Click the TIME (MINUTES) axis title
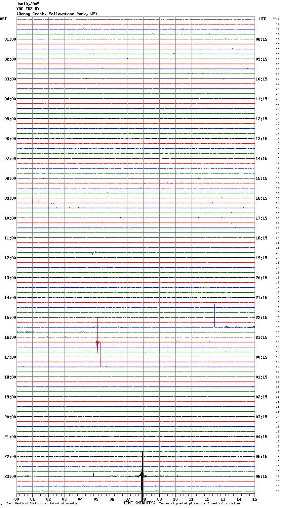 (x=140, y=503)
